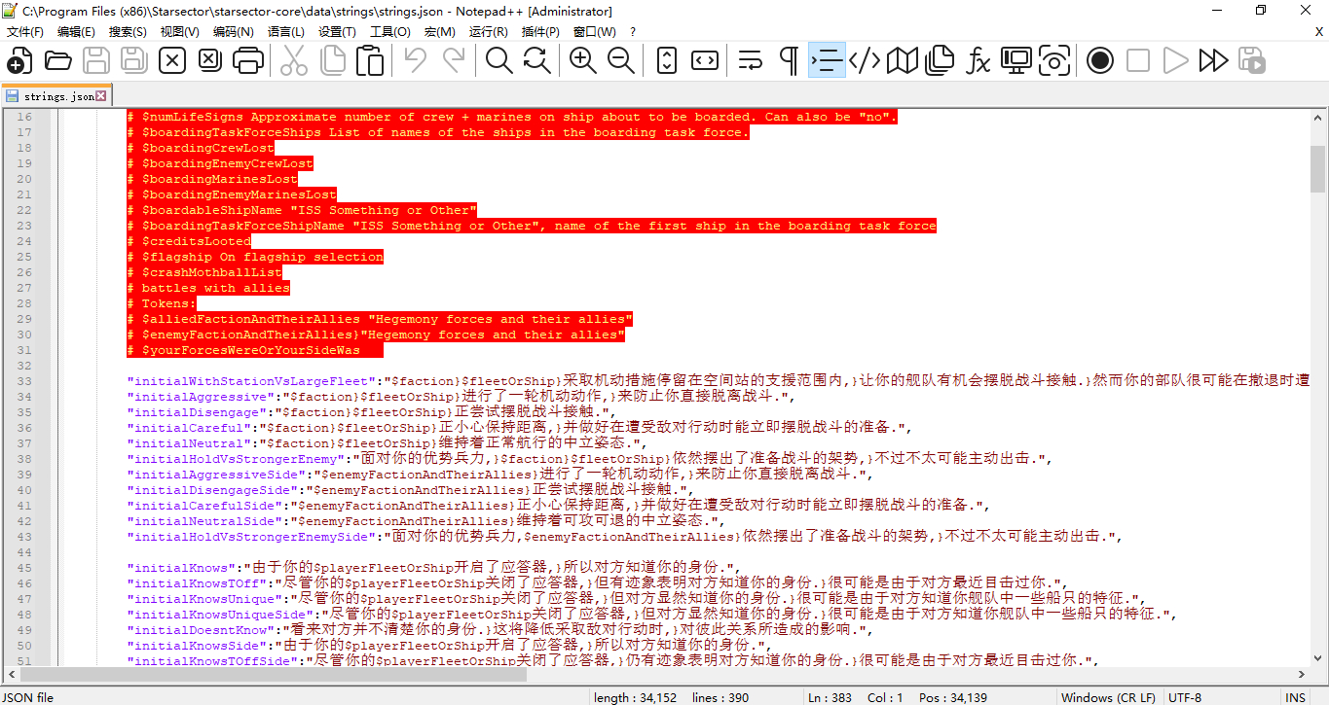
Task: Open the Document Map panel
Action: [x=903, y=59]
